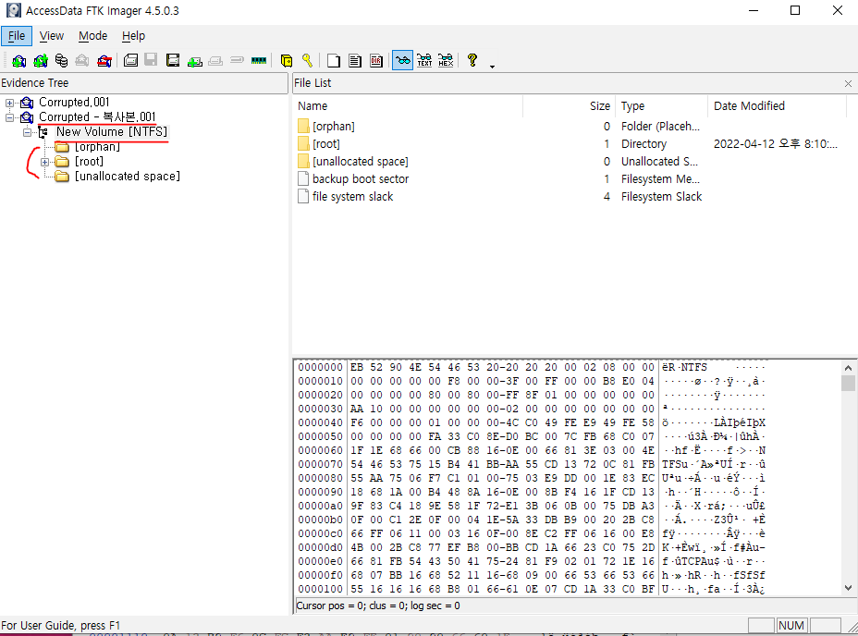
Task: Select file system slack entry
Action: point(570,197)
